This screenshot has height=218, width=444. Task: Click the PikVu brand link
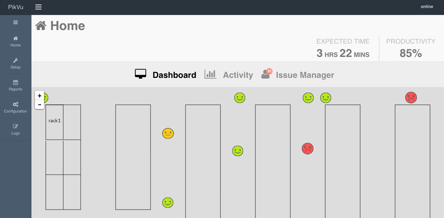(x=16, y=7)
